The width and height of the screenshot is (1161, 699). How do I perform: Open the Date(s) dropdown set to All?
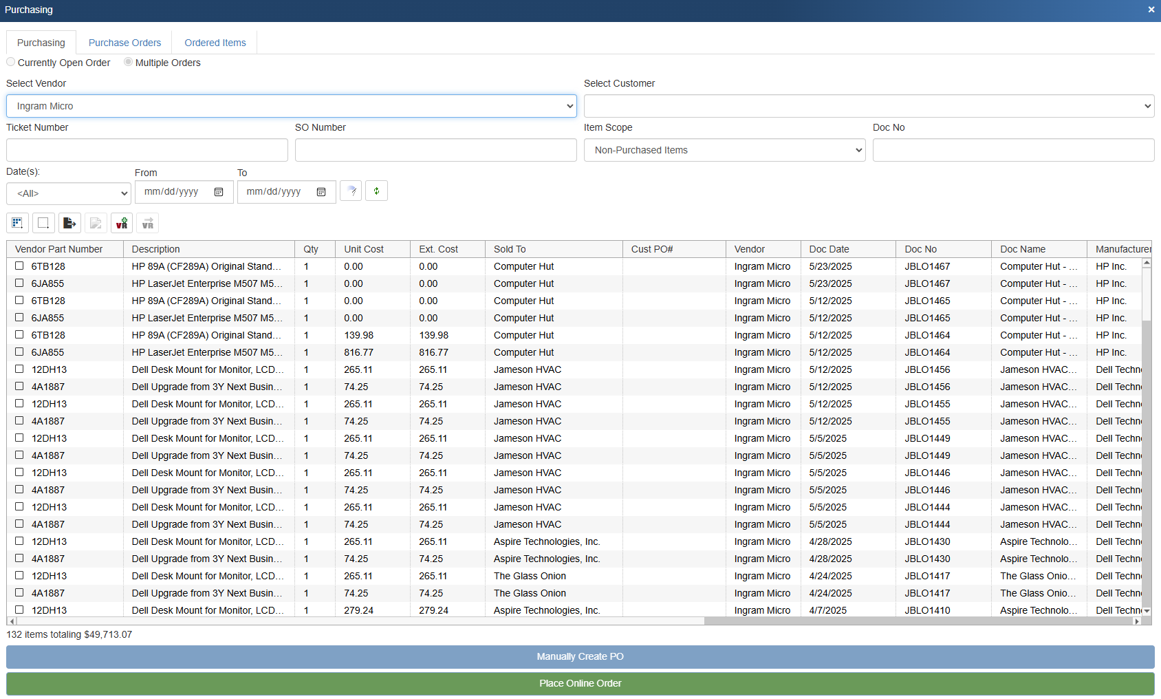[68, 193]
